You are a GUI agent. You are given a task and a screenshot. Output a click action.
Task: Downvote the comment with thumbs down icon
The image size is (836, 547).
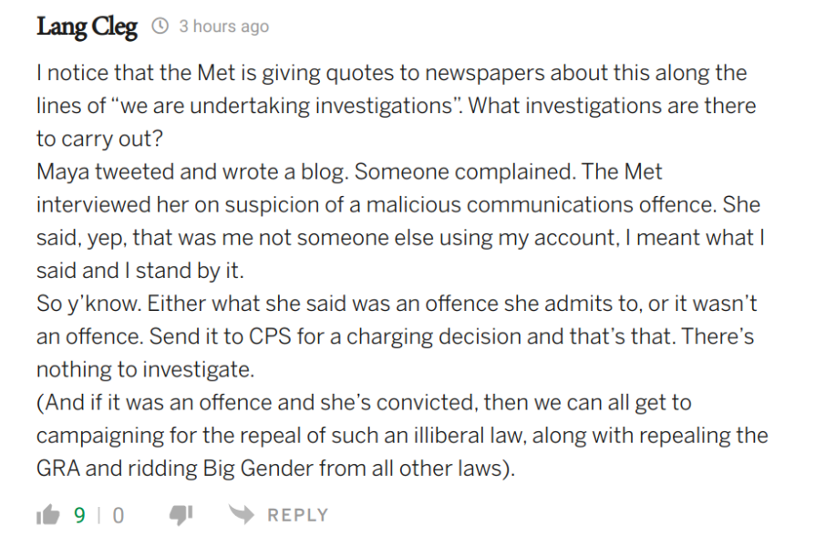point(181,516)
